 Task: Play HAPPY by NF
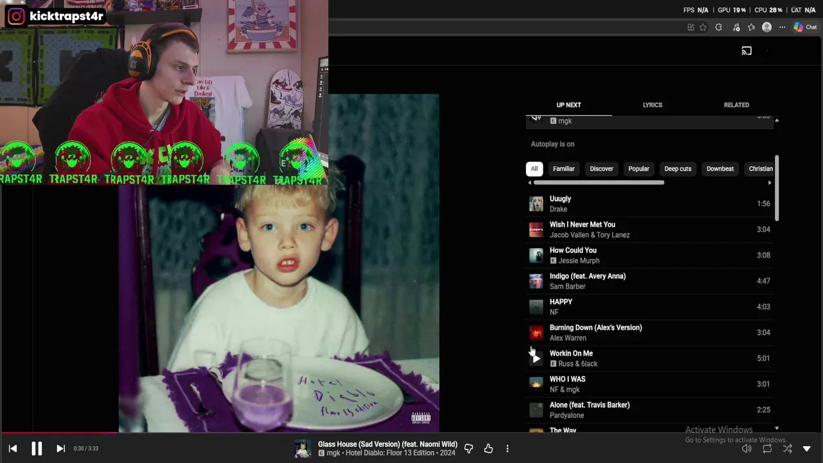[x=649, y=307]
